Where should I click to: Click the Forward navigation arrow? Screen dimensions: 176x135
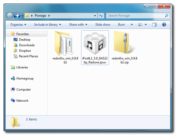click(x=17, y=16)
